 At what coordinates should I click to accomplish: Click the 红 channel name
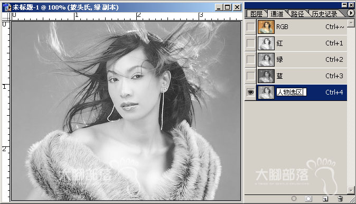point(279,43)
